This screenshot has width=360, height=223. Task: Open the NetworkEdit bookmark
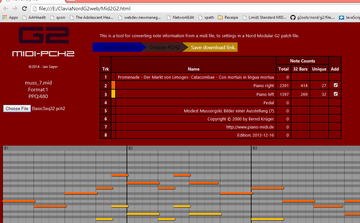tap(181, 17)
